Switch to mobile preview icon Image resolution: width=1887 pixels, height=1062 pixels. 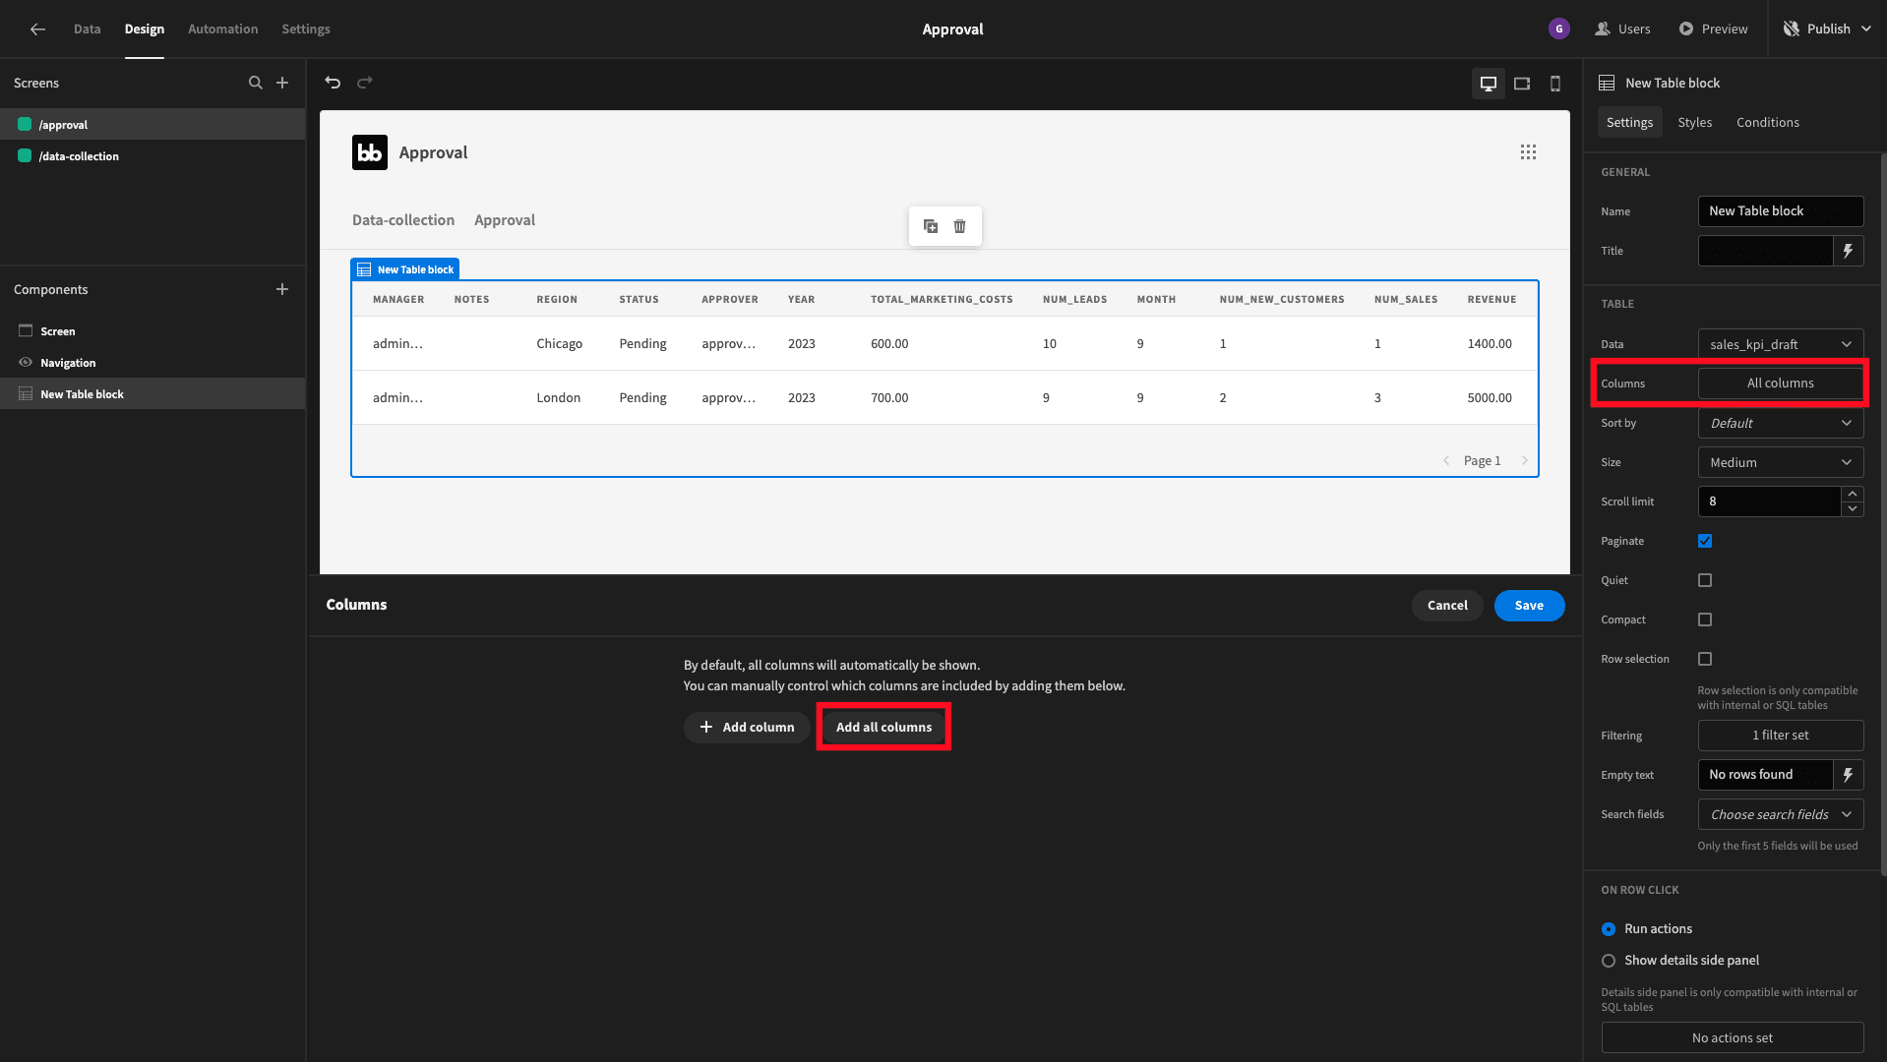[1555, 84]
